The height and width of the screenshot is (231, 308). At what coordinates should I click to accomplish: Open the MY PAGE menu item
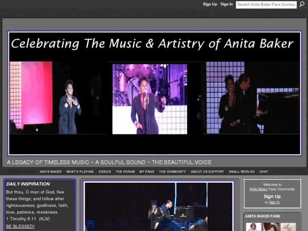pos(147,172)
